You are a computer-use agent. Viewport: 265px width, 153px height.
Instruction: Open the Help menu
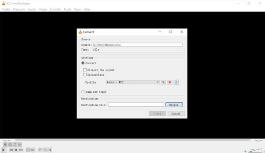click(87, 9)
